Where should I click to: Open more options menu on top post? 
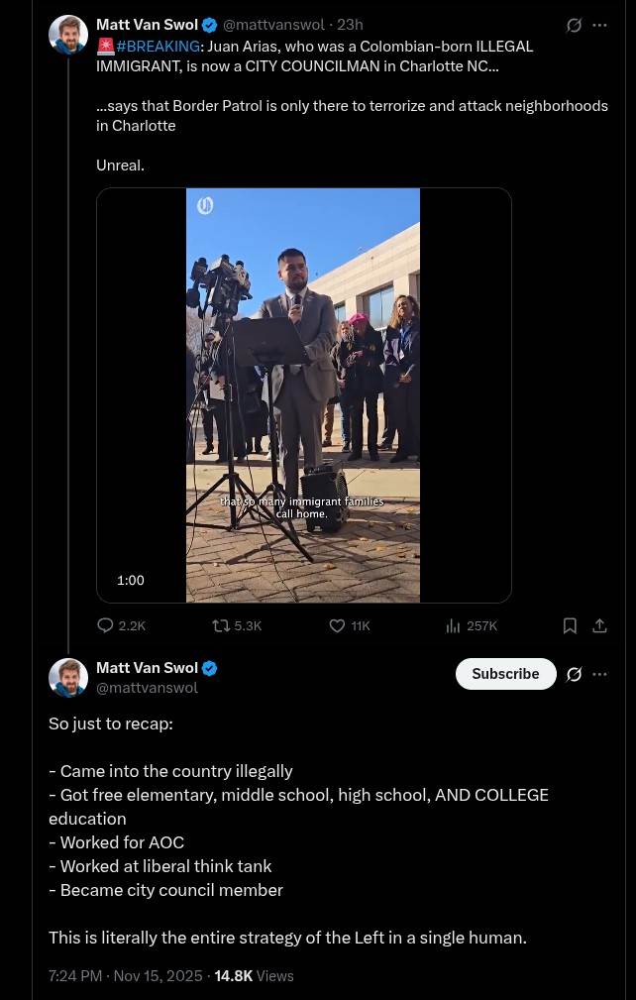point(599,26)
